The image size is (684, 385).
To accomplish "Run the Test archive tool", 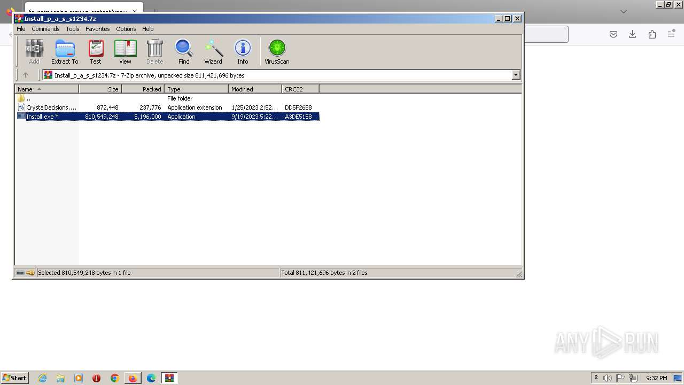I will [96, 52].
